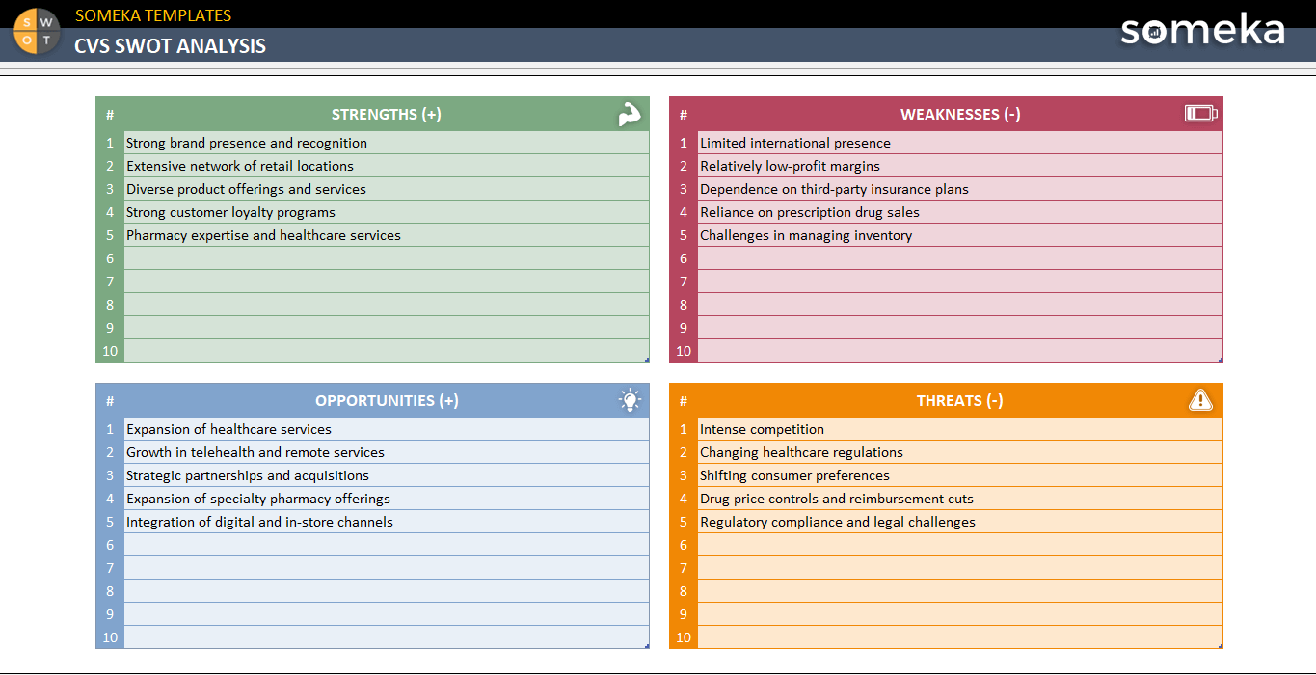Select cell 'Expansion of specialty pharmacy offerings'

pyautogui.click(x=387, y=499)
